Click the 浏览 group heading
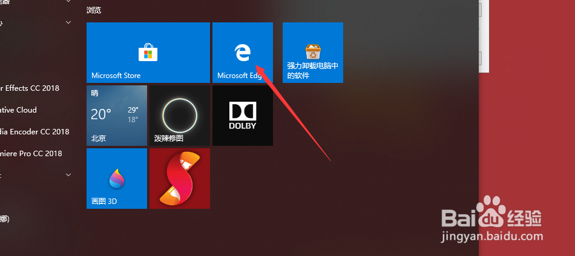This screenshot has height=256, width=575. tap(94, 10)
